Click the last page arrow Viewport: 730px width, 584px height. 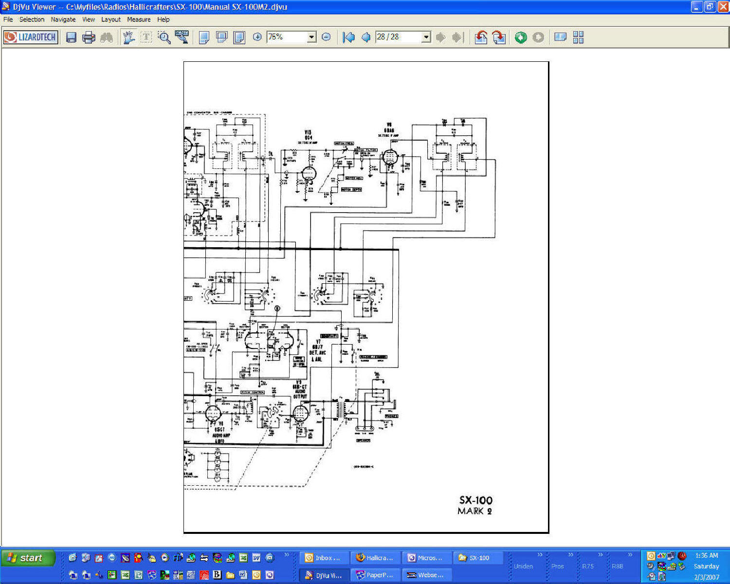coord(457,37)
